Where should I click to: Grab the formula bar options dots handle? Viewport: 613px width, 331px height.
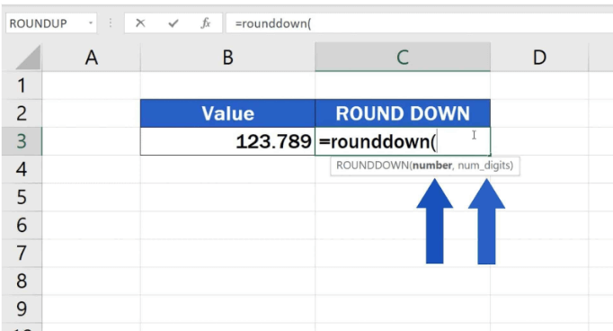(x=111, y=23)
